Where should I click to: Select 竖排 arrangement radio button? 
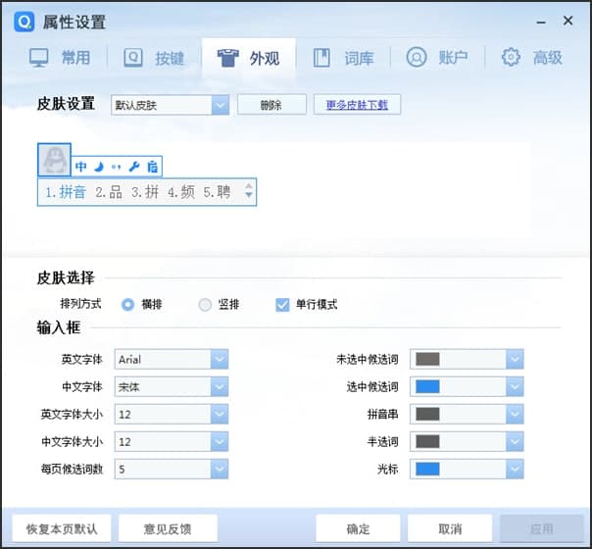click(x=205, y=304)
